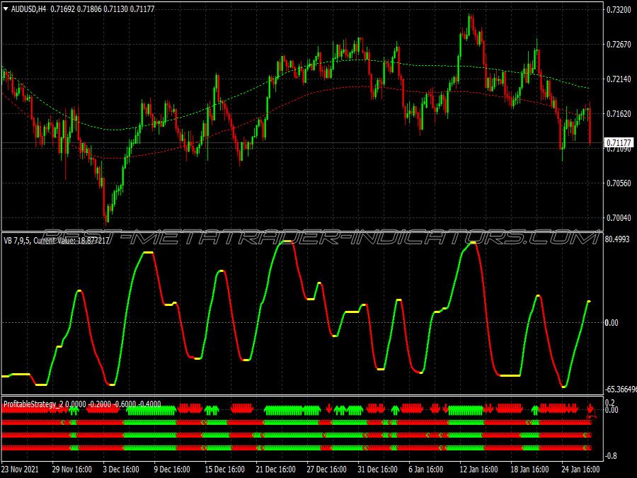Image resolution: width=637 pixels, height=478 pixels.
Task: Click the 0.71620 price scale value
Action: 619,114
